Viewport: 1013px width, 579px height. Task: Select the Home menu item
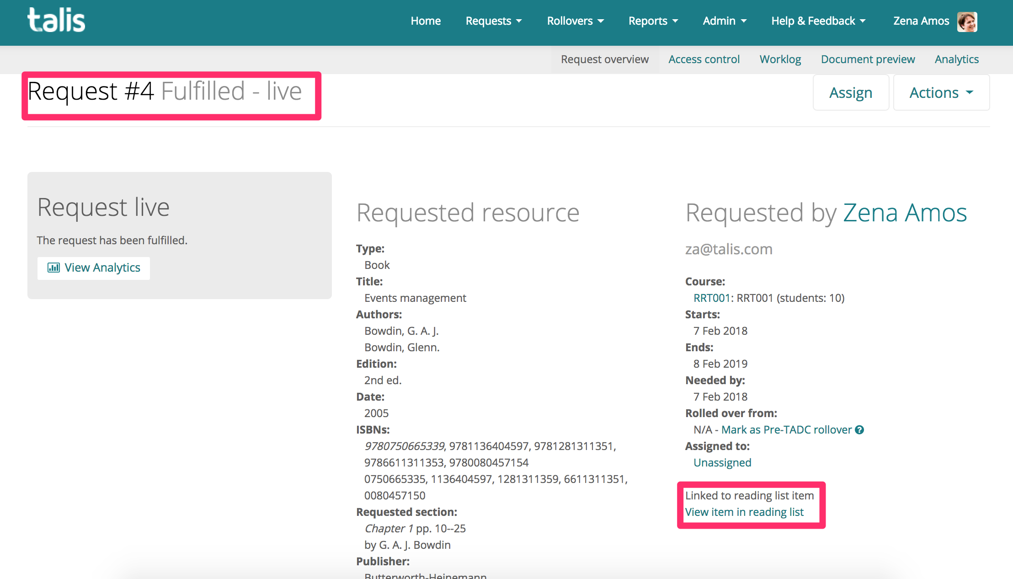[x=426, y=21]
